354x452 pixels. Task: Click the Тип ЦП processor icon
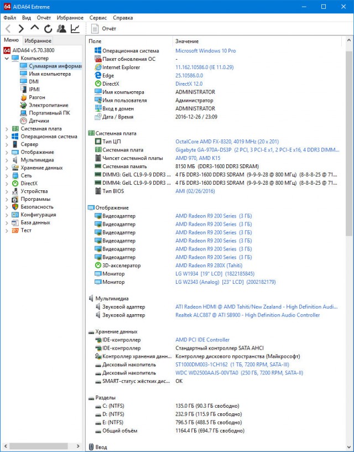click(98, 142)
